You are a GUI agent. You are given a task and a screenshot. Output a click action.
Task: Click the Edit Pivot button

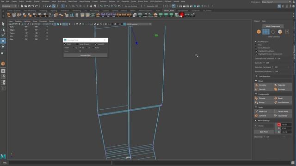(264, 132)
